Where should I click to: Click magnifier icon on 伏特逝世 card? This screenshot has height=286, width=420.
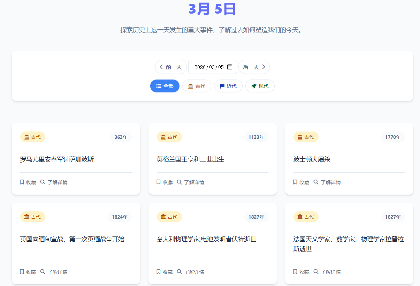coord(179,272)
